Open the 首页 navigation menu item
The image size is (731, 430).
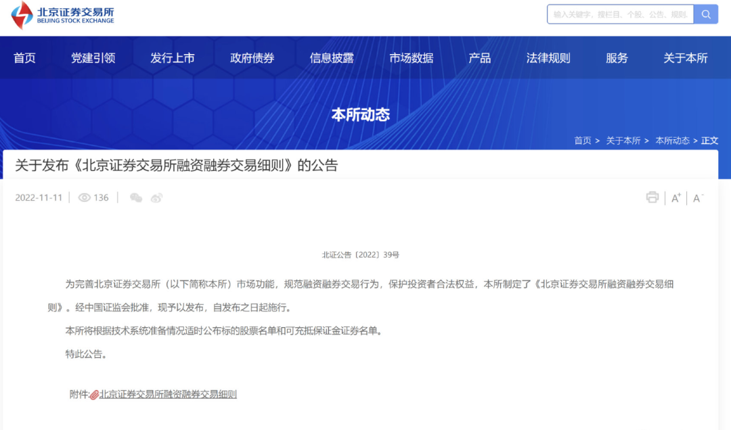[24, 57]
